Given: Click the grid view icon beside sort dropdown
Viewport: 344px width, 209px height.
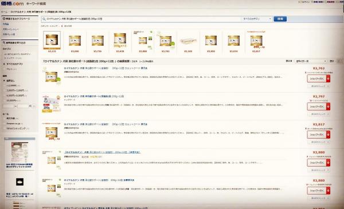Looking at the screenshot, I should (339, 61).
